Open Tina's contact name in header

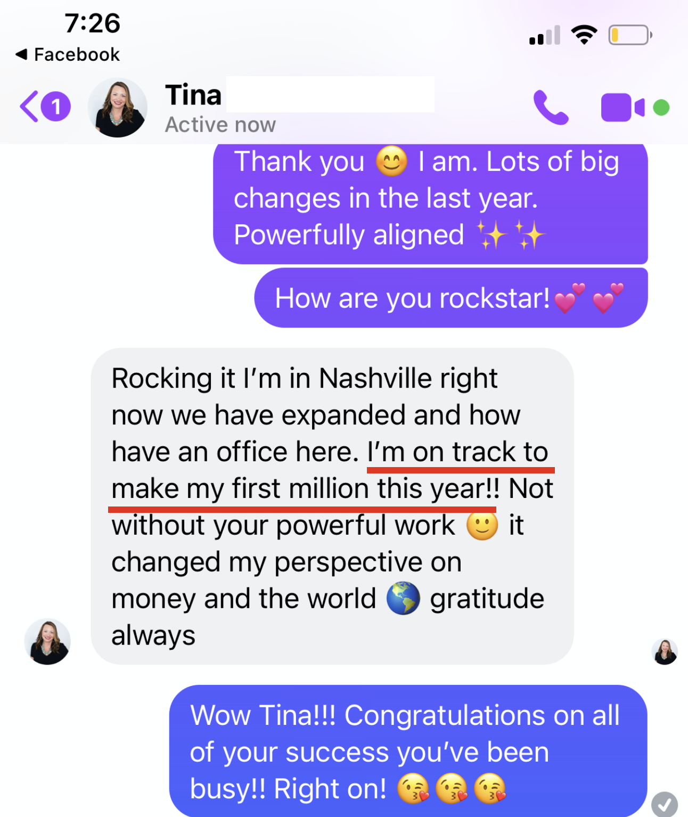193,95
